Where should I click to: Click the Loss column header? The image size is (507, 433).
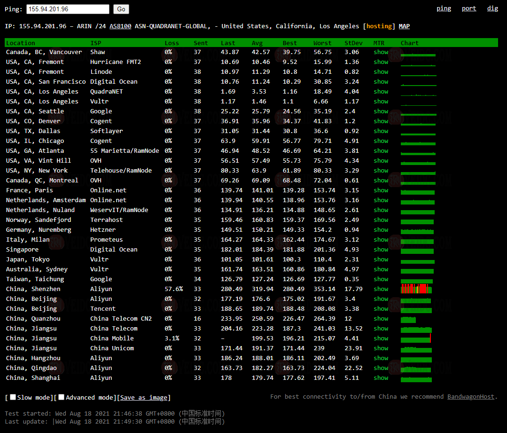[x=172, y=43]
